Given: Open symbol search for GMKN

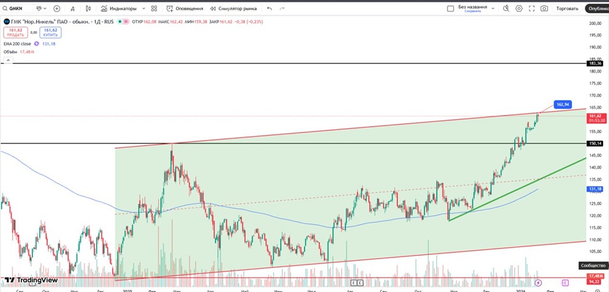Looking at the screenshot, I should coord(16,8).
